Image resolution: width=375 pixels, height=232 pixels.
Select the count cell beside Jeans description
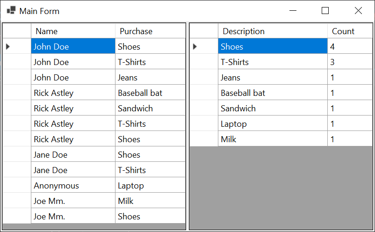tap(350, 77)
